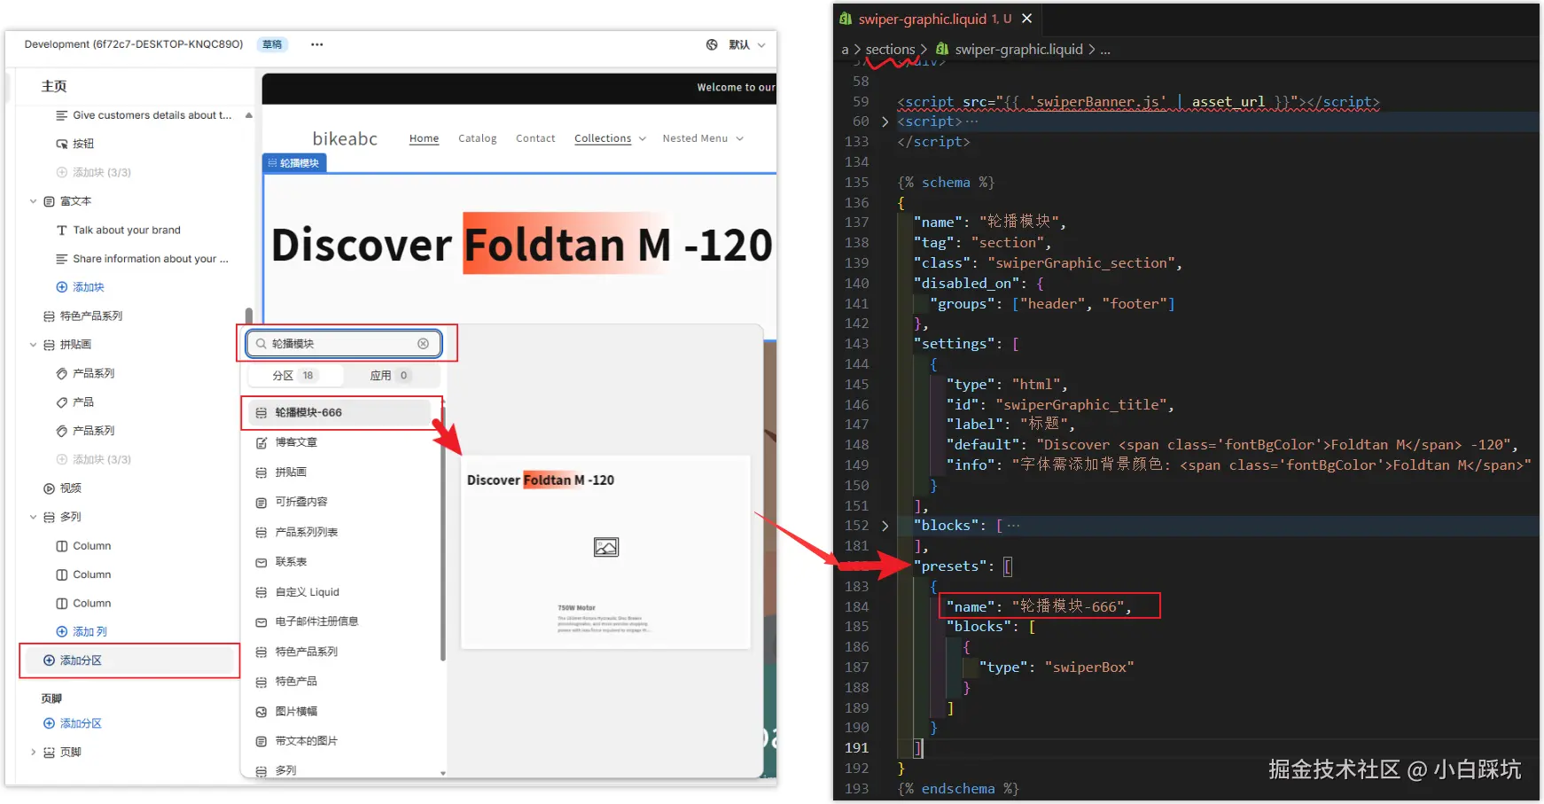Click the sections breadcrumb in the editor
The image size is (1544, 804).
click(x=890, y=50)
